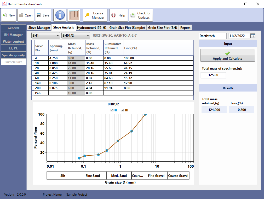Go to the LL, PL section
264x199 pixels.
click(14, 48)
